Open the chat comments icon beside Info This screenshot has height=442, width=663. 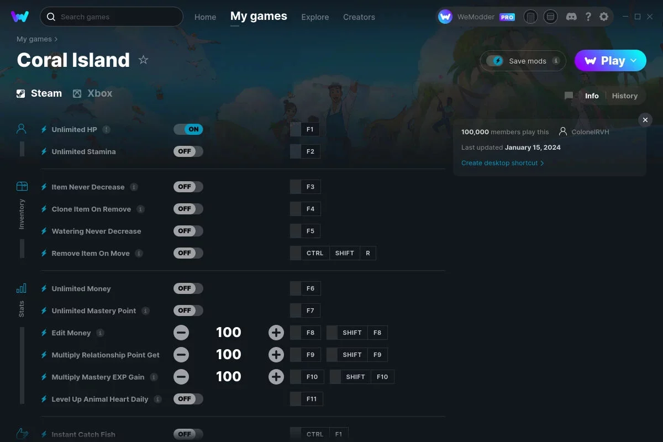(569, 96)
